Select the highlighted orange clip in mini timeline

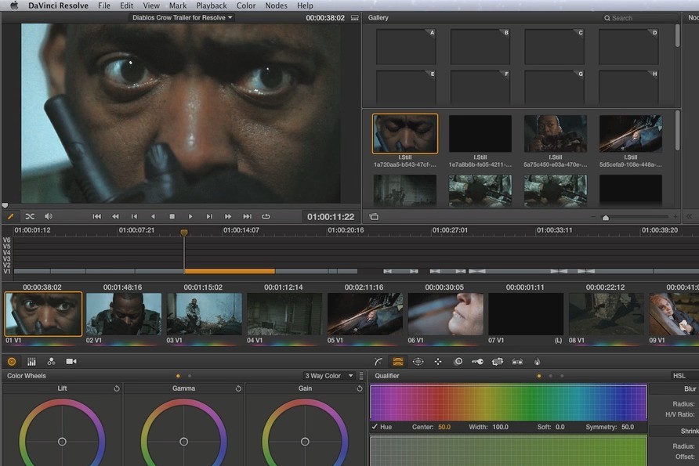(x=230, y=271)
